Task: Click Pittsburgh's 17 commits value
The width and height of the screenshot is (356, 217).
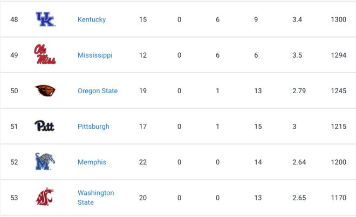Action: tap(143, 127)
